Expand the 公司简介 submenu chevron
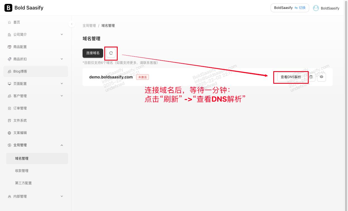 click(x=62, y=35)
